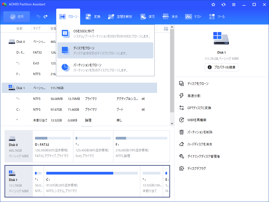Click the scroll up arrow of partition list
This screenshot has height=202, width=269.
tap(172, 27)
